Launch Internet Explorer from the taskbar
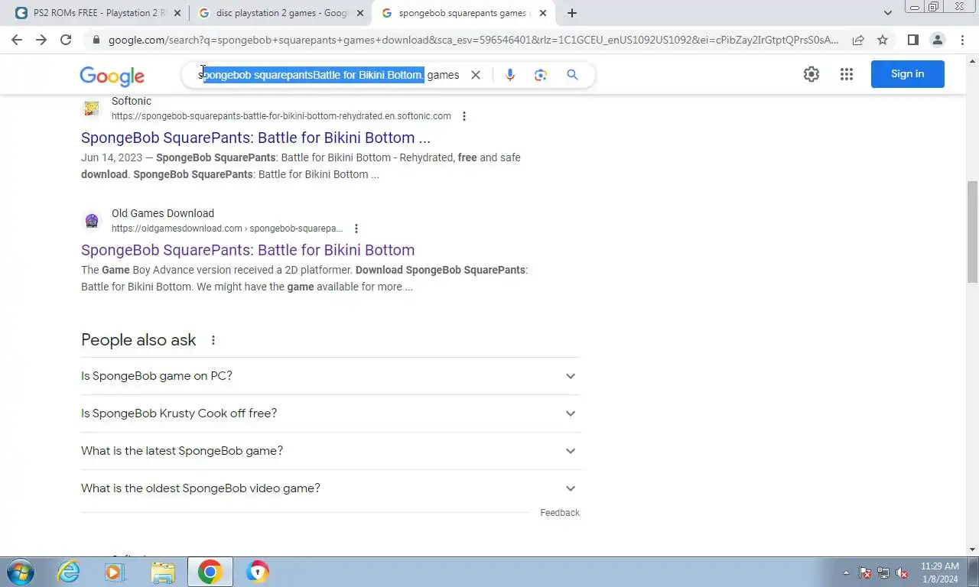The image size is (979, 587). click(x=69, y=572)
